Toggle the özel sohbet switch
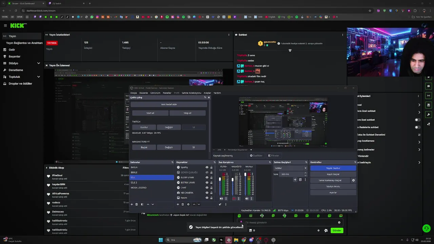The width and height of the screenshot is (434, 244). point(418,120)
